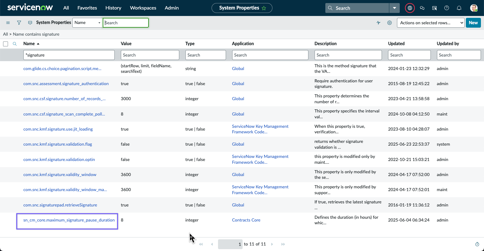Image resolution: width=484 pixels, height=251 pixels.
Task: Open Actions on selected rows dropdown
Action: (x=430, y=23)
